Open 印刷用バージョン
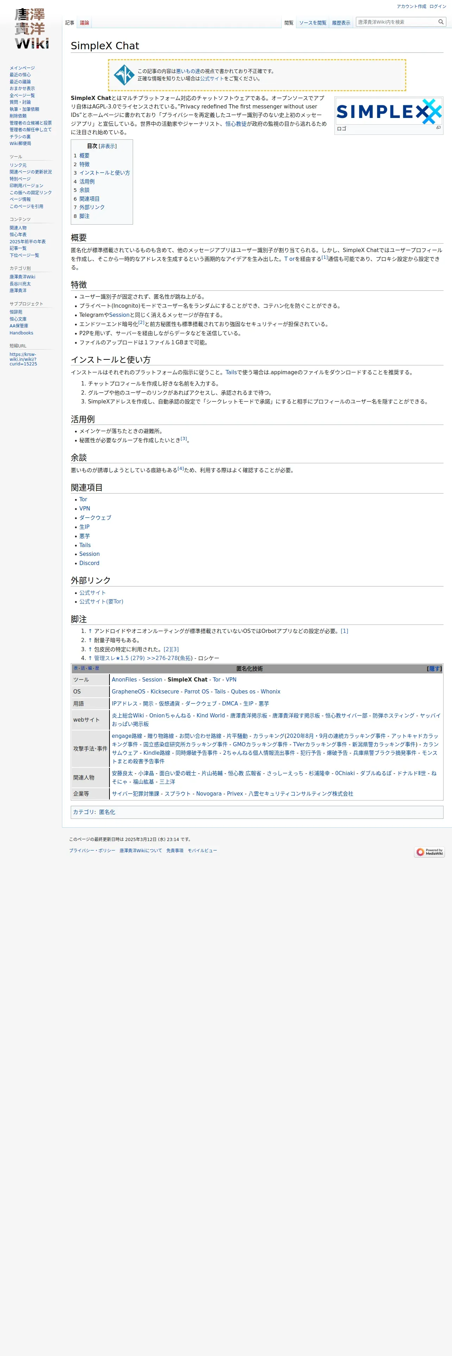Viewport: 452px width, 1356px height. click(x=26, y=186)
